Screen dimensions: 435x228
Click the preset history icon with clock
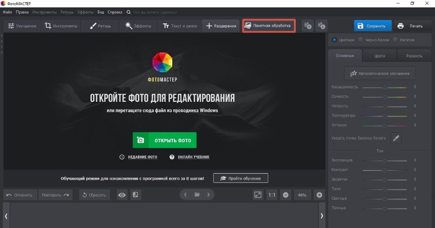coord(321,26)
